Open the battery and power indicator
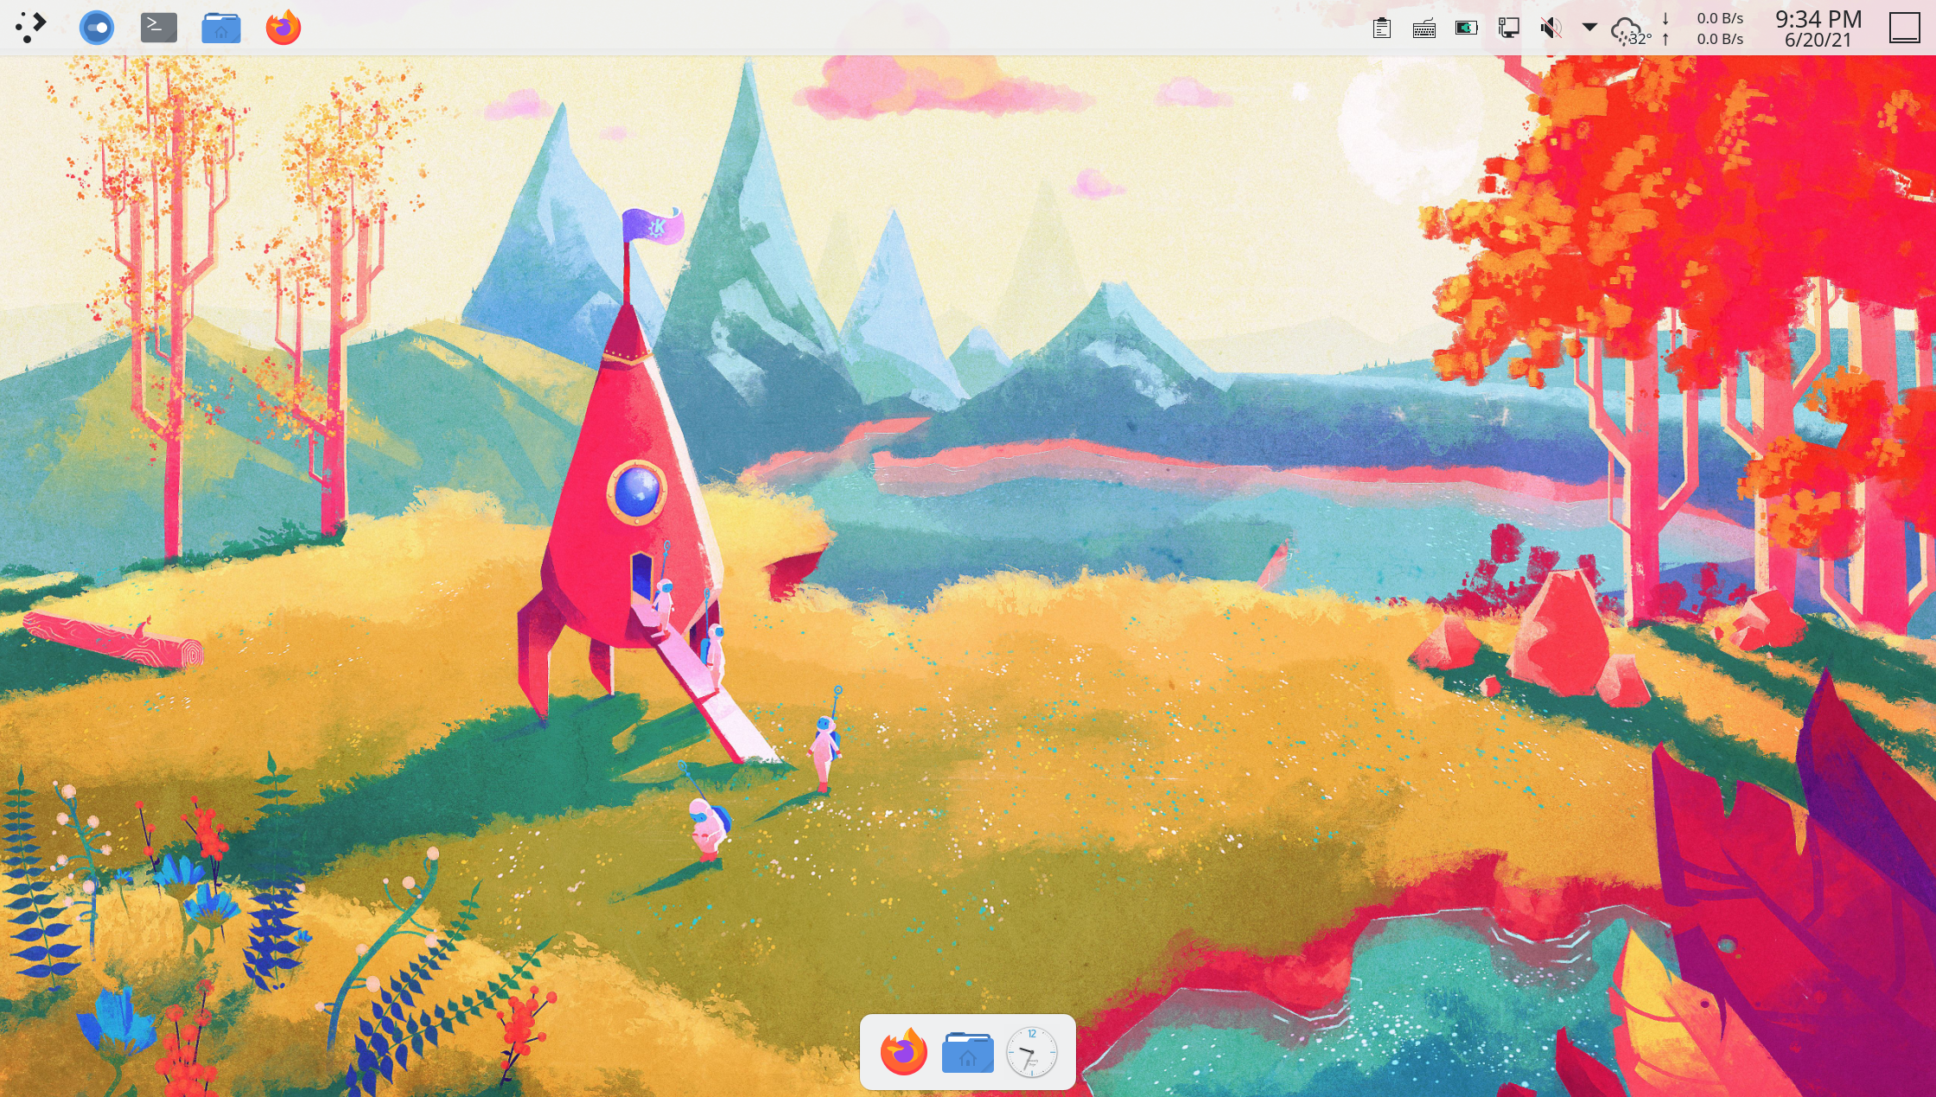The image size is (1936, 1097). 1467,29
